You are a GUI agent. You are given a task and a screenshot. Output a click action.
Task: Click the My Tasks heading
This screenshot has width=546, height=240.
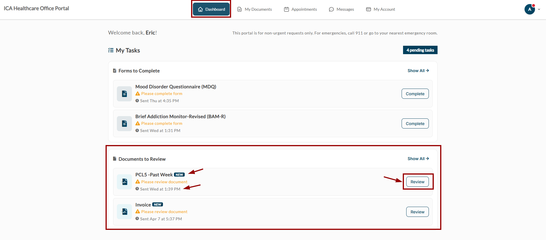click(128, 50)
